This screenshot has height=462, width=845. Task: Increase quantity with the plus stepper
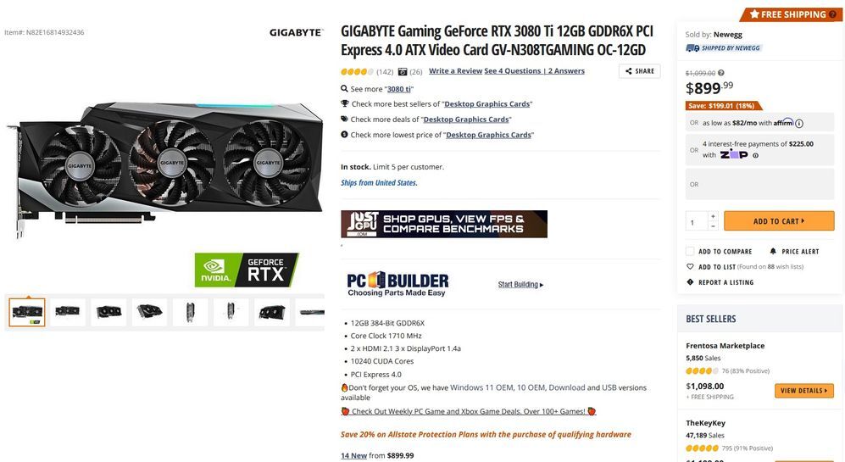pyautogui.click(x=713, y=216)
